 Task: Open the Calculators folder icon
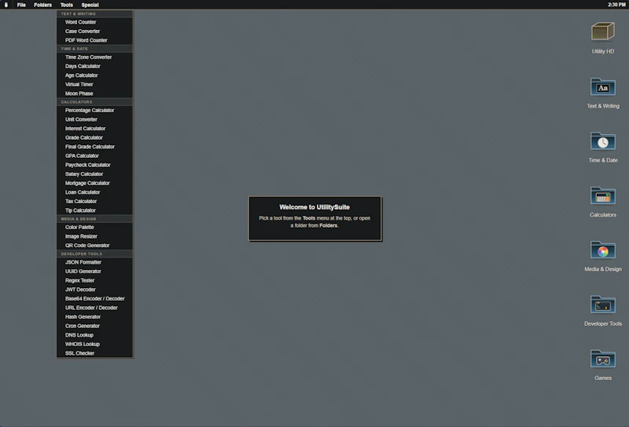pos(602,196)
